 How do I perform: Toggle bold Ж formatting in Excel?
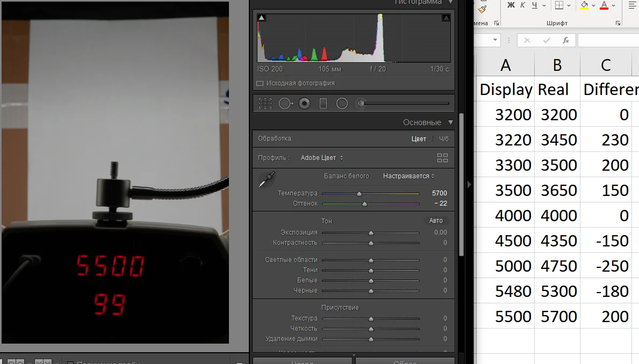pyautogui.click(x=511, y=5)
